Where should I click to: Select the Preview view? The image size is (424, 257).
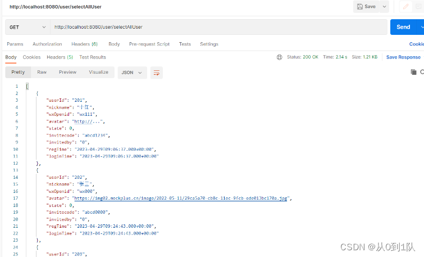coord(67,72)
